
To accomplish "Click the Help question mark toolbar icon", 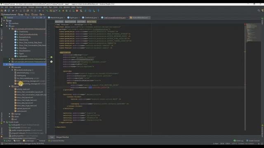I will click(98, 11).
